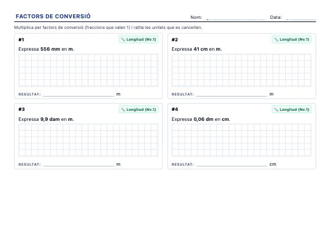Click the 'Nom:' label
Screen dimensions: 330x227
click(196, 17)
